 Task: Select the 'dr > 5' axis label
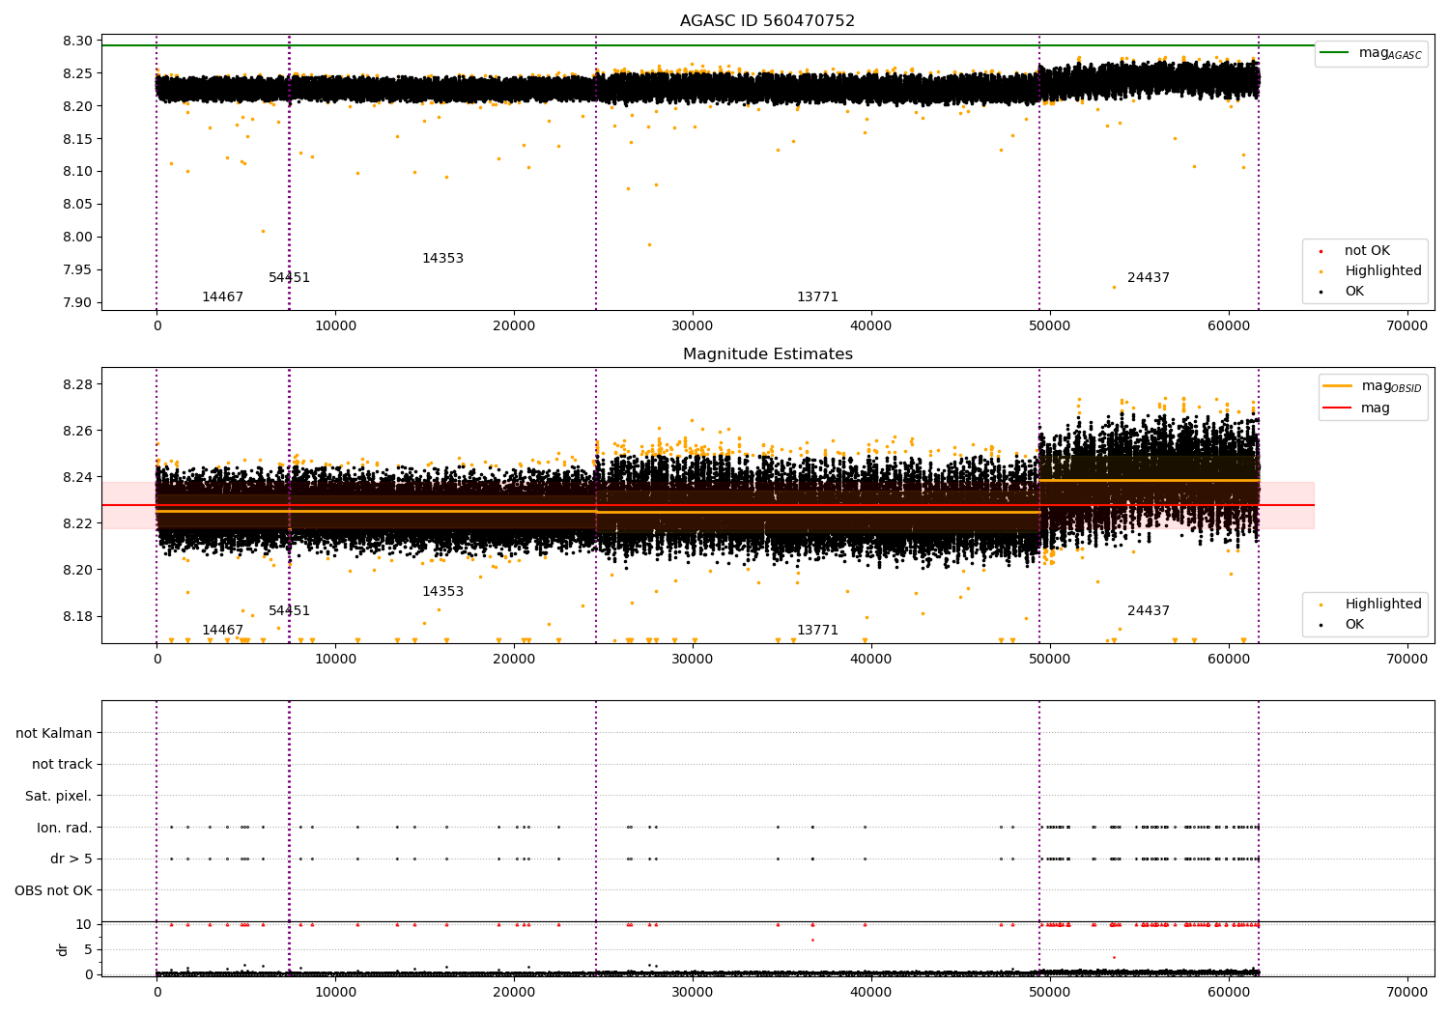71,859
